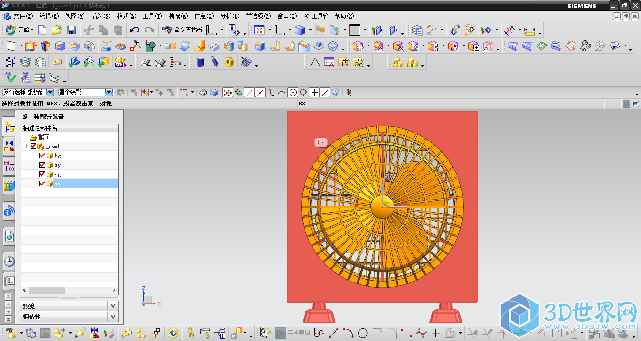The height and width of the screenshot is (341, 641).
Task: Toggle snap to midpoint
Action: pos(260,92)
